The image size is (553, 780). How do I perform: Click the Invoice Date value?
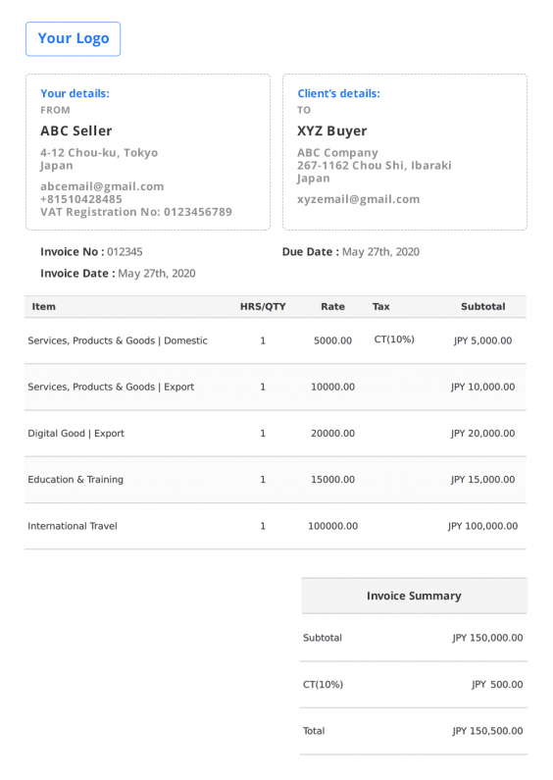[x=157, y=273]
